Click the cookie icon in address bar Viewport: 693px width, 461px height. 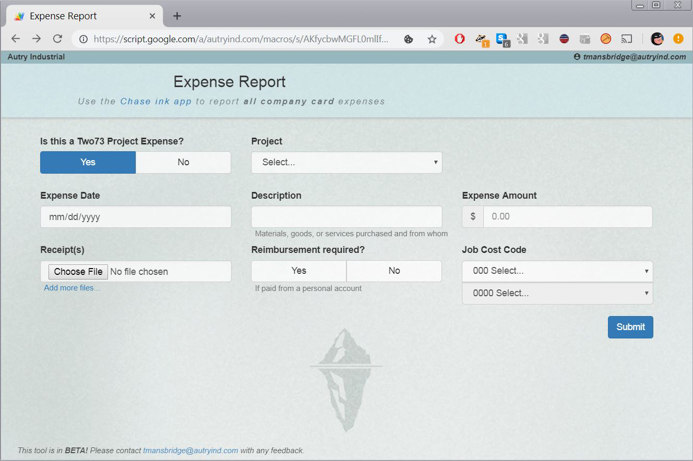coord(409,39)
